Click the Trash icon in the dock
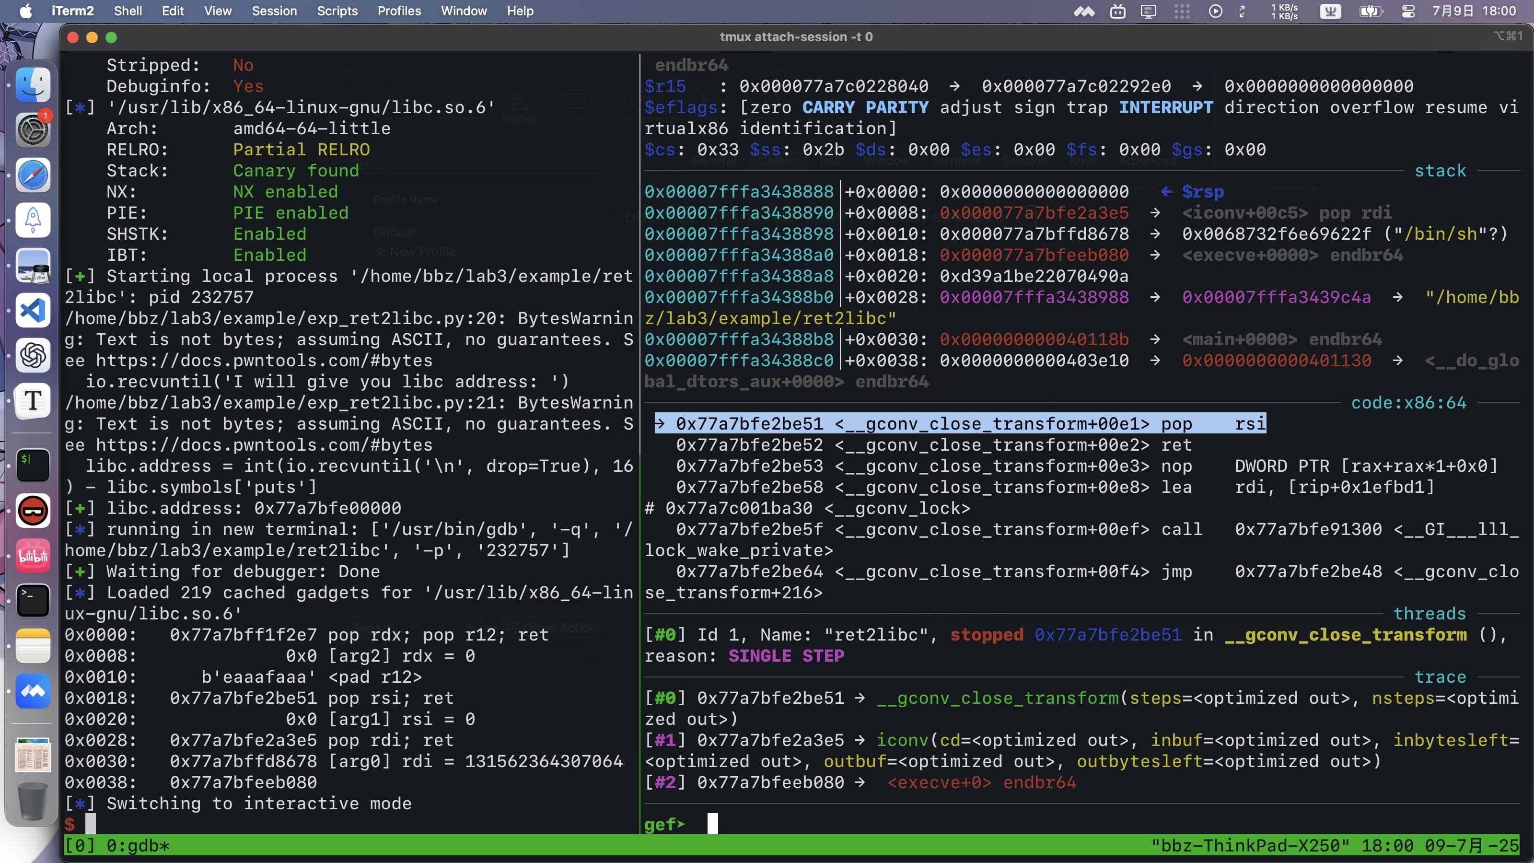1534x863 pixels. (33, 802)
